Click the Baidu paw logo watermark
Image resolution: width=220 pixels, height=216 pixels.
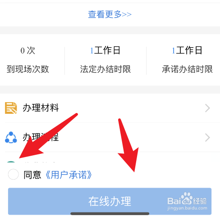[187, 198]
